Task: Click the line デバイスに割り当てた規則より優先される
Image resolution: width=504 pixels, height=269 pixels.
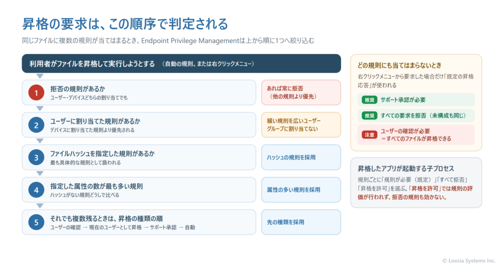Action: (x=92, y=130)
